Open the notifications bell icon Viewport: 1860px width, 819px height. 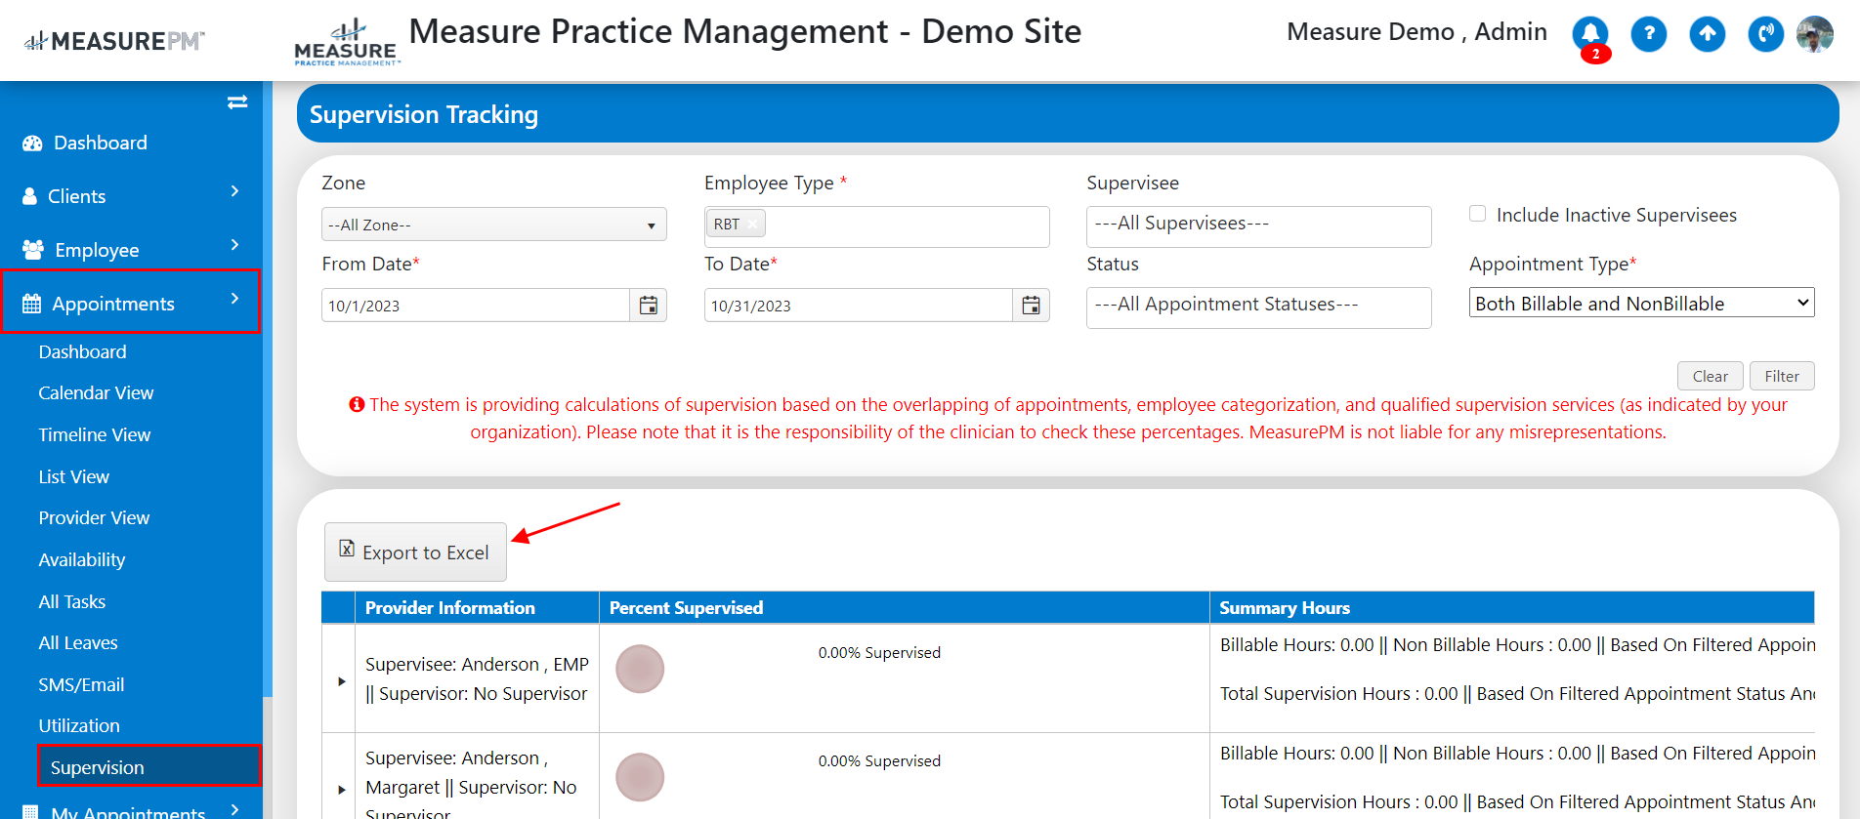click(1590, 34)
